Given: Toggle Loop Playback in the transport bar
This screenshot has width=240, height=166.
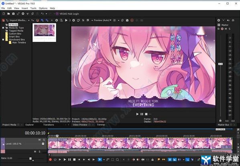Looking at the screenshot, I should [x=55, y=160].
